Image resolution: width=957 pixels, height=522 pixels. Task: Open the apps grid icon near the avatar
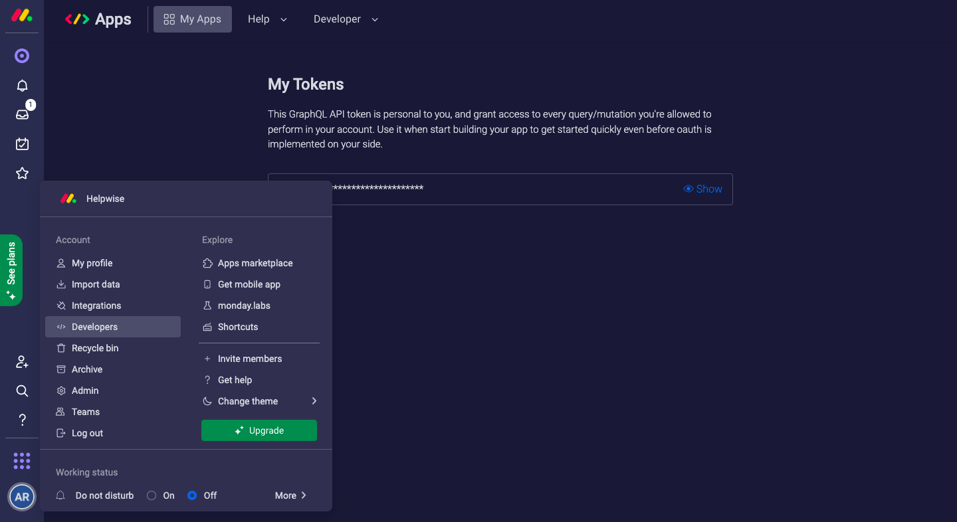pos(22,460)
